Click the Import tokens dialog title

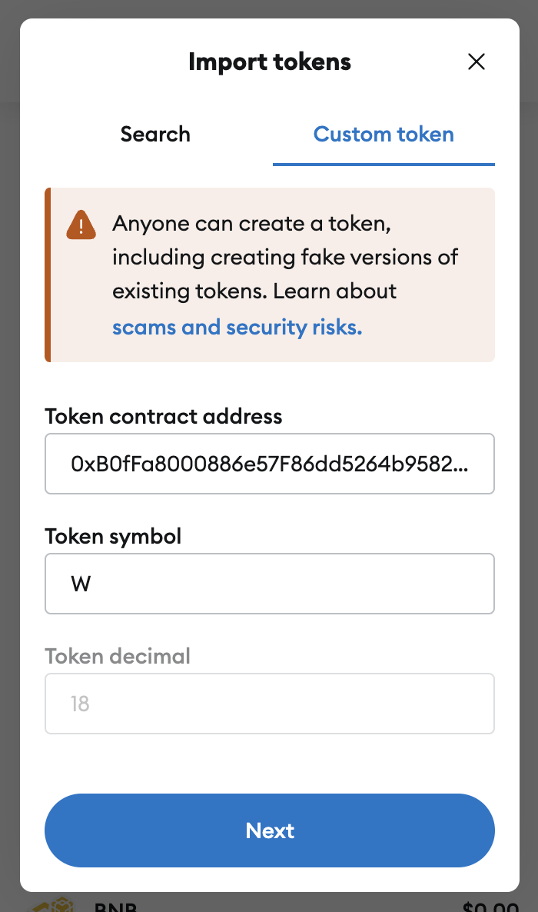pos(270,62)
